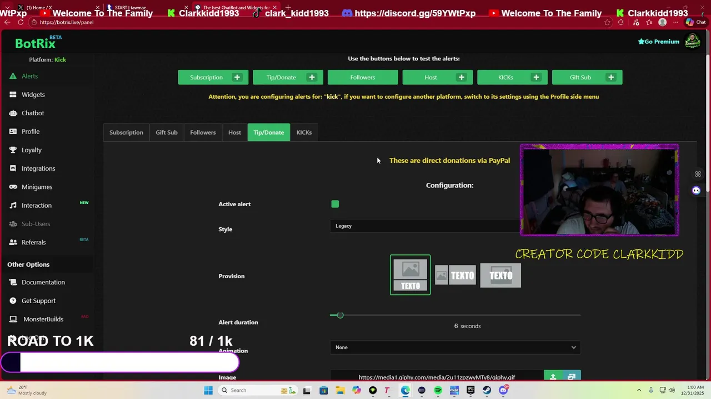Test the Followers alert button
Viewport: 711px width, 399px height.
point(363,78)
